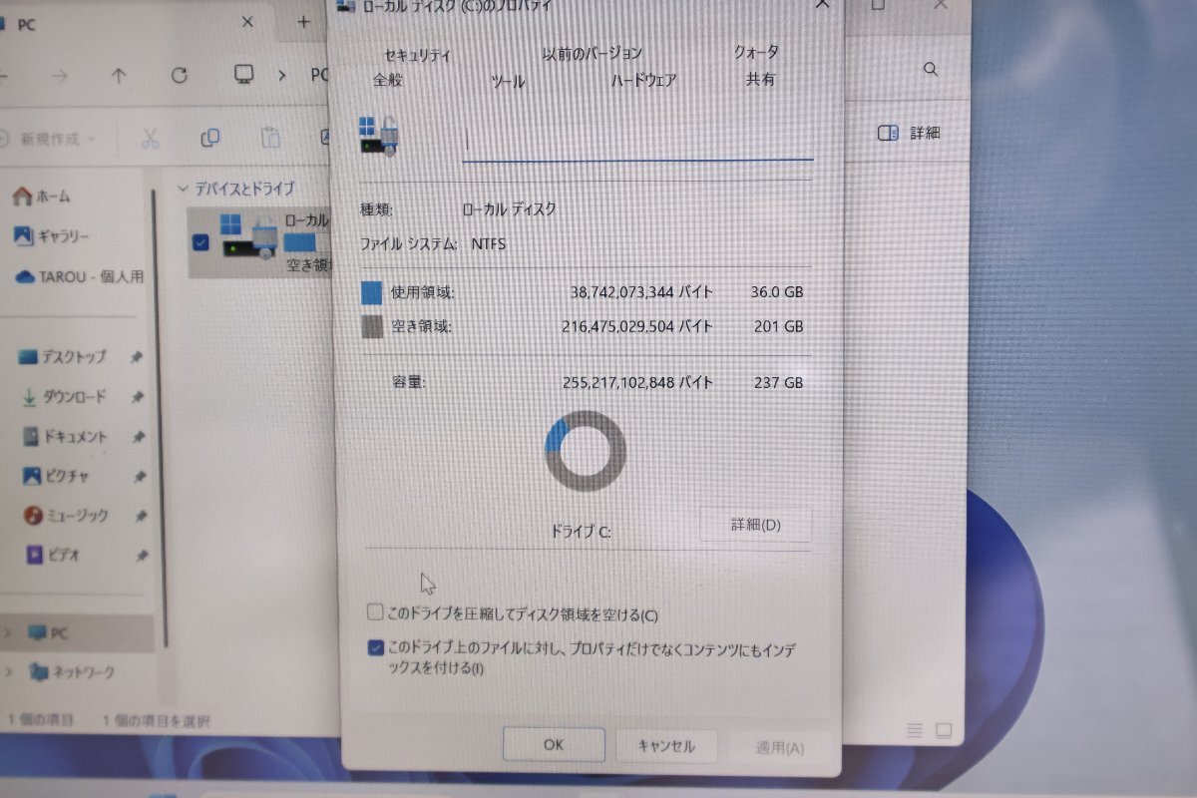The image size is (1197, 798).
Task: Confirm the dialog with OK
Action: pyautogui.click(x=554, y=744)
